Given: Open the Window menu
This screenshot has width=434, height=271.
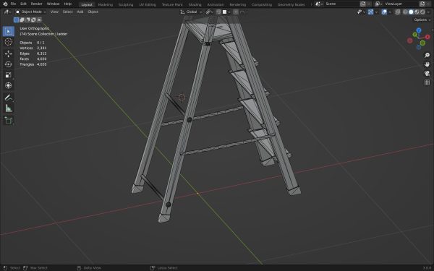Looking at the screenshot, I should tap(53, 4).
